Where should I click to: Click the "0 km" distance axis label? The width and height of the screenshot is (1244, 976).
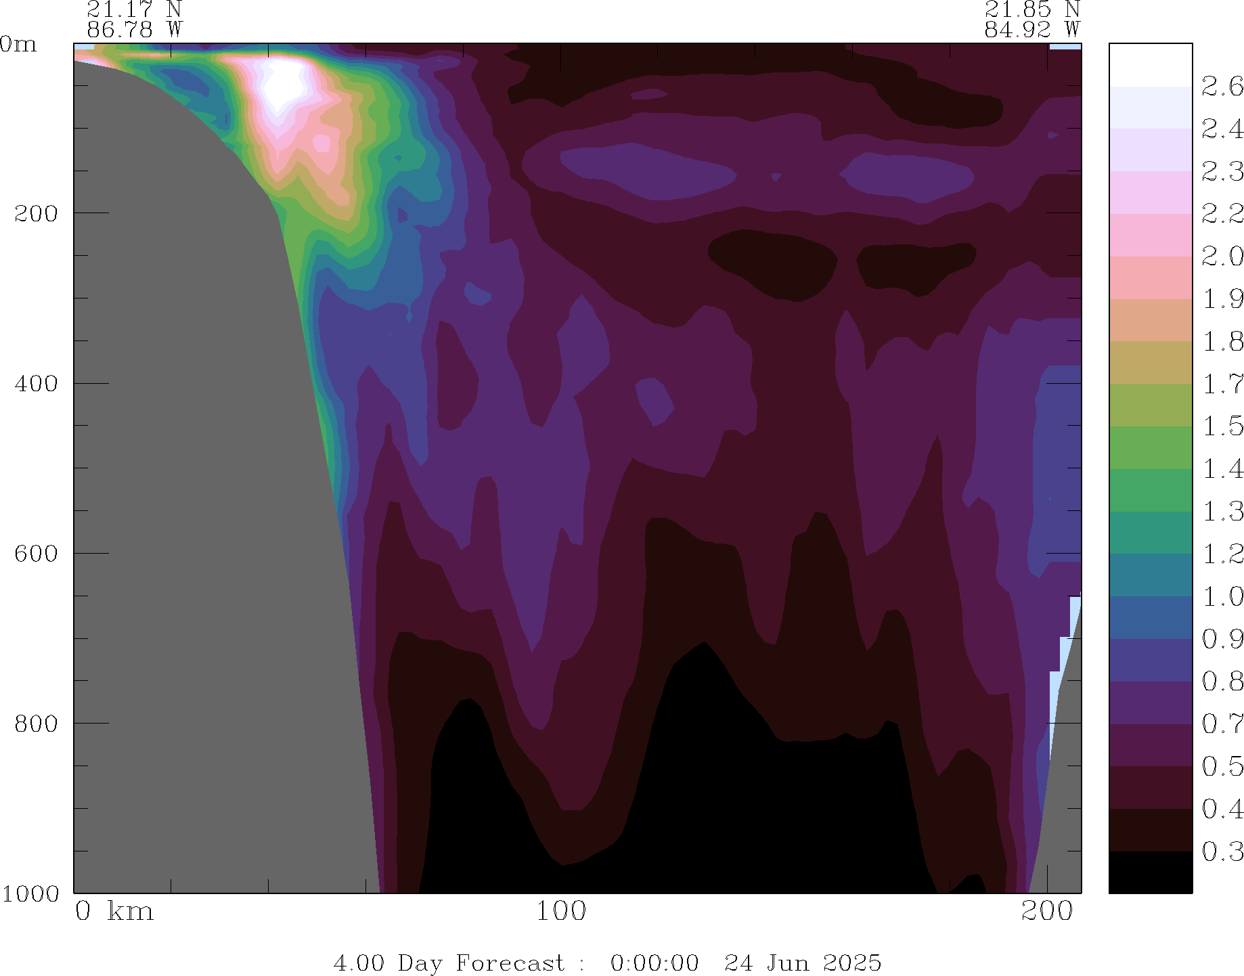[114, 912]
